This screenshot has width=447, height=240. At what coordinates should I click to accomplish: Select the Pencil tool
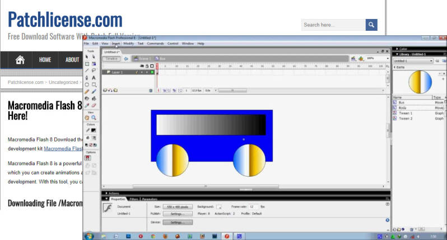tap(87, 91)
